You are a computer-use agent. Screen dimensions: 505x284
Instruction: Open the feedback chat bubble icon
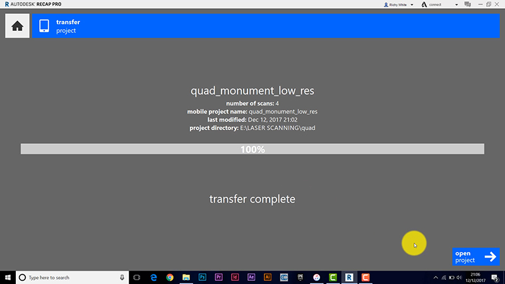[x=468, y=4]
